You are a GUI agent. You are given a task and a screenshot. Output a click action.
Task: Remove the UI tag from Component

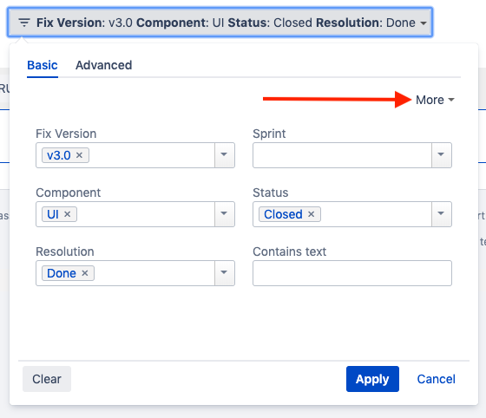(68, 214)
